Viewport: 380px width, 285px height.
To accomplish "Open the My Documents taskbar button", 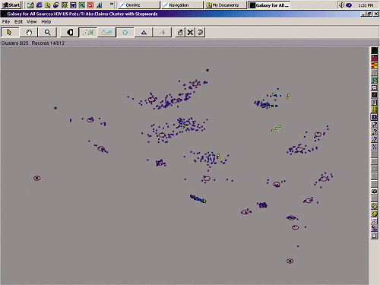I will pyautogui.click(x=226, y=5).
